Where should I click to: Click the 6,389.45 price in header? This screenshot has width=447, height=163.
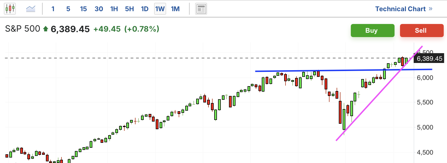(70, 29)
